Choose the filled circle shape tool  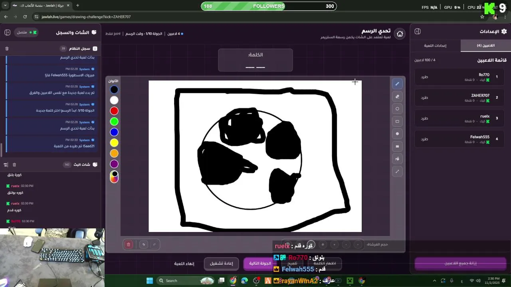(397, 134)
